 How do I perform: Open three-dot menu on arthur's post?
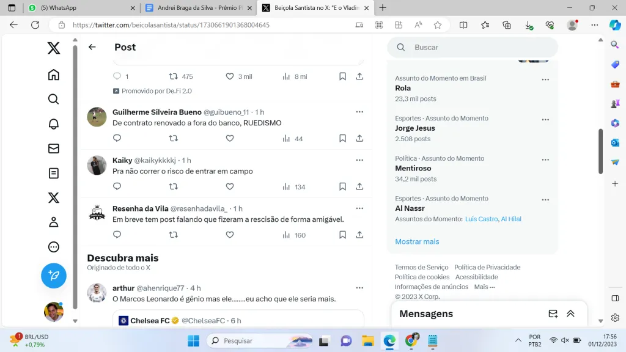click(359, 288)
